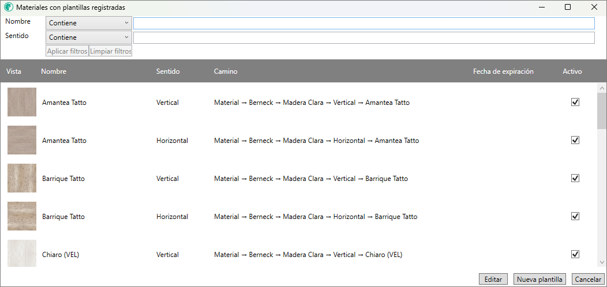Screen dimensions: 607x287
Task: Click the Chiaro (VEL) material thumbnail
Action: [x=22, y=254]
